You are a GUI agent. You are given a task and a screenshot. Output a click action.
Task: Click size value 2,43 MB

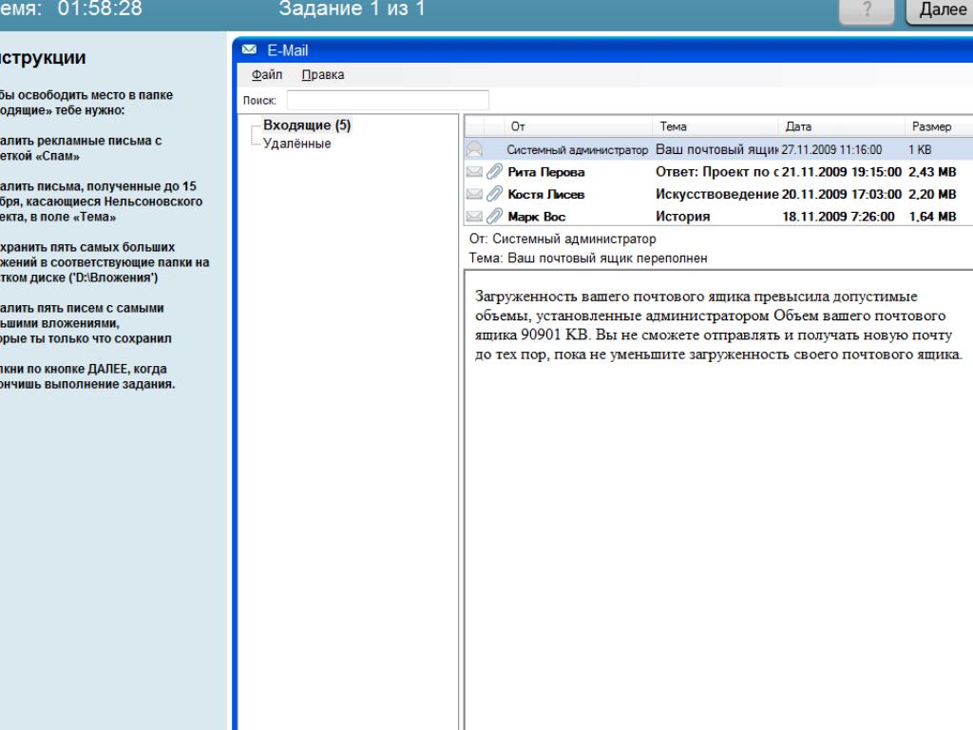tap(932, 172)
